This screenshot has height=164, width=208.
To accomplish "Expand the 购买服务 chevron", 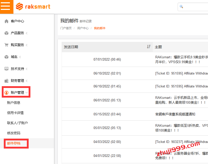I will coord(27,45).
